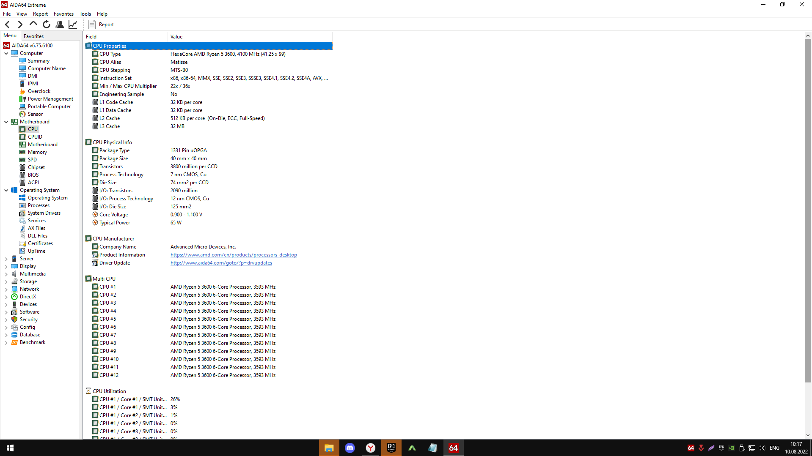The image size is (812, 456).
Task: Open the user manager toolbar icon
Action: (x=60, y=25)
